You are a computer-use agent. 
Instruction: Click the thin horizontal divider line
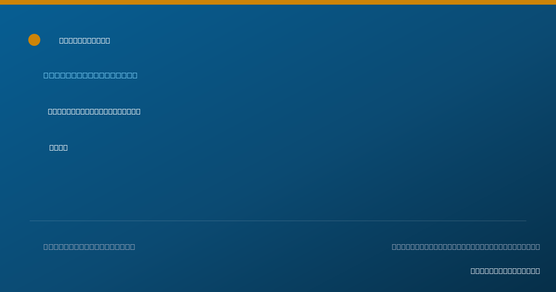point(278,221)
